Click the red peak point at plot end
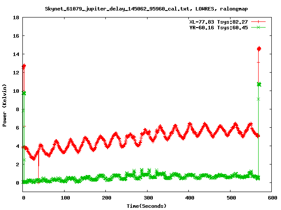 coord(259,49)
